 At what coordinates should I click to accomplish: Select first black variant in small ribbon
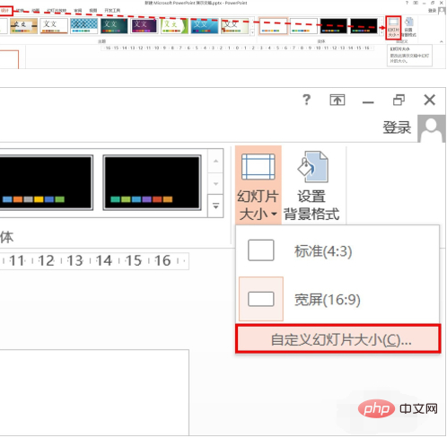pyautogui.click(x=334, y=26)
